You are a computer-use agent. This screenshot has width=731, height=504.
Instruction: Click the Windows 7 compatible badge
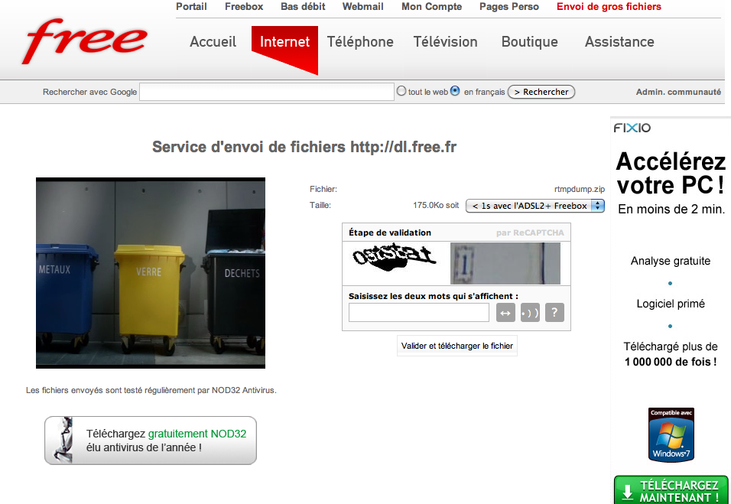671,435
